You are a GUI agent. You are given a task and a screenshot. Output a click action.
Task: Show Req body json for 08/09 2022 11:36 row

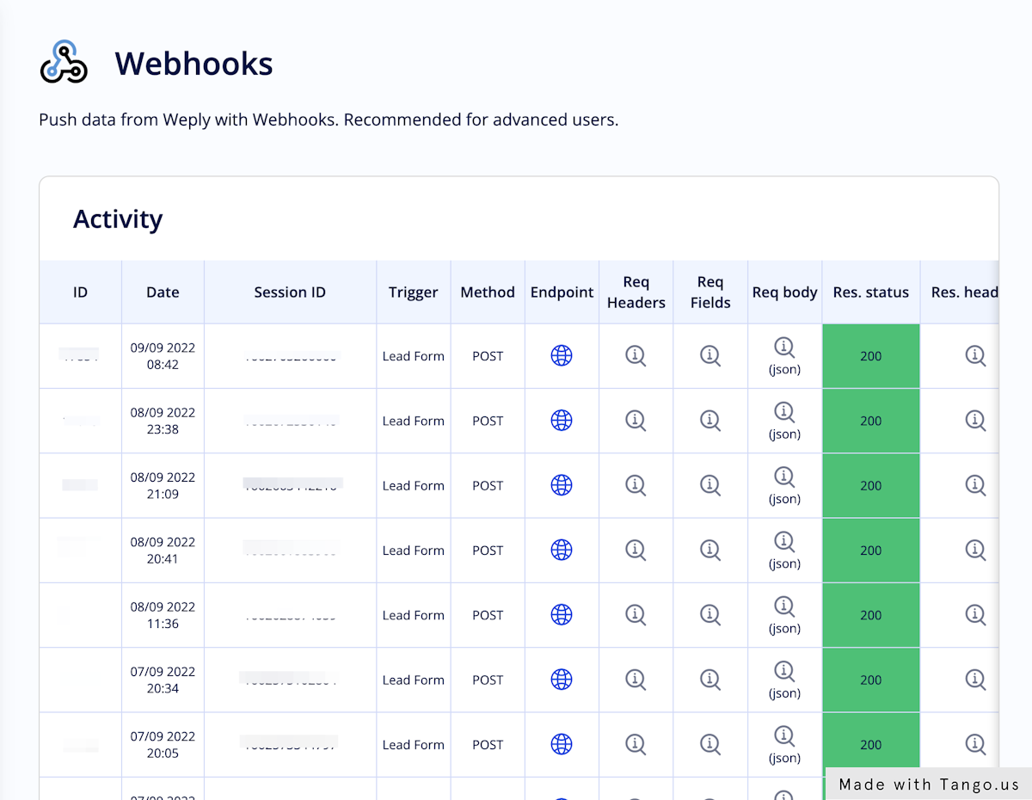click(x=784, y=606)
